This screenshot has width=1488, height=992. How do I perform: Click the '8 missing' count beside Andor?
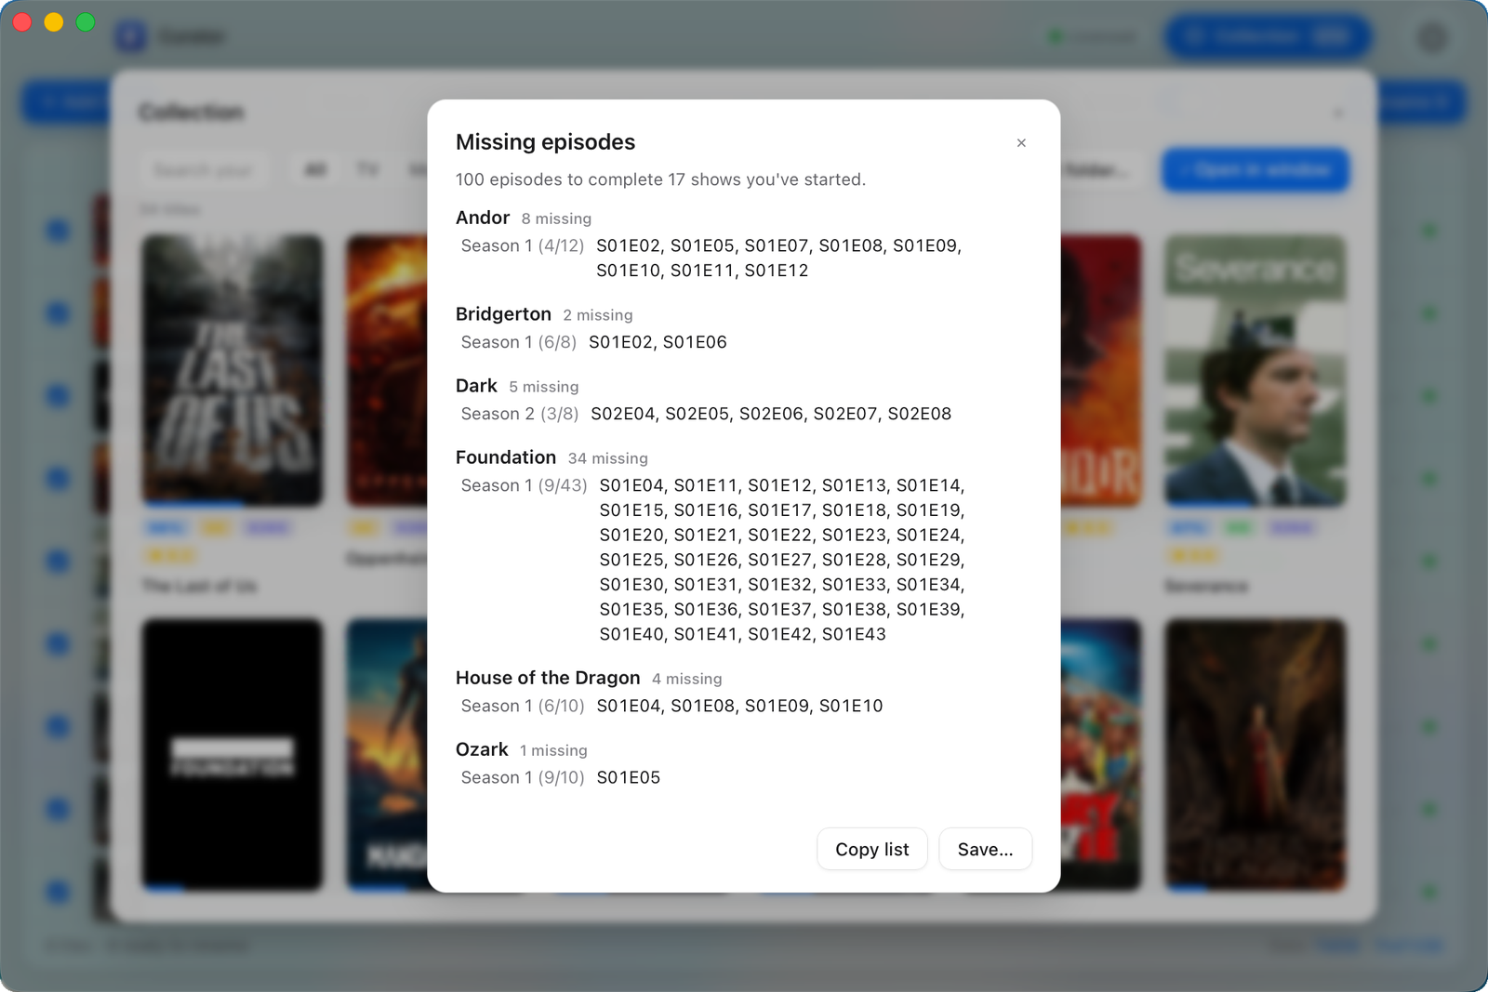tap(556, 218)
